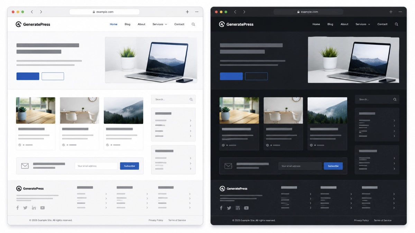Click the envelope icon in dark newsletter box

coord(228,166)
